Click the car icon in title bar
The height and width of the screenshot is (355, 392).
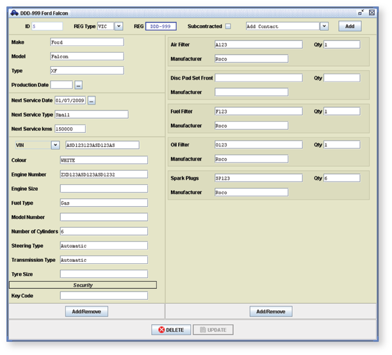click(14, 13)
